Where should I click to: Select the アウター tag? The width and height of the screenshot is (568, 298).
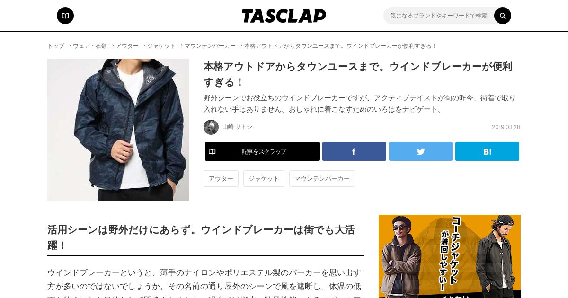pos(221,178)
